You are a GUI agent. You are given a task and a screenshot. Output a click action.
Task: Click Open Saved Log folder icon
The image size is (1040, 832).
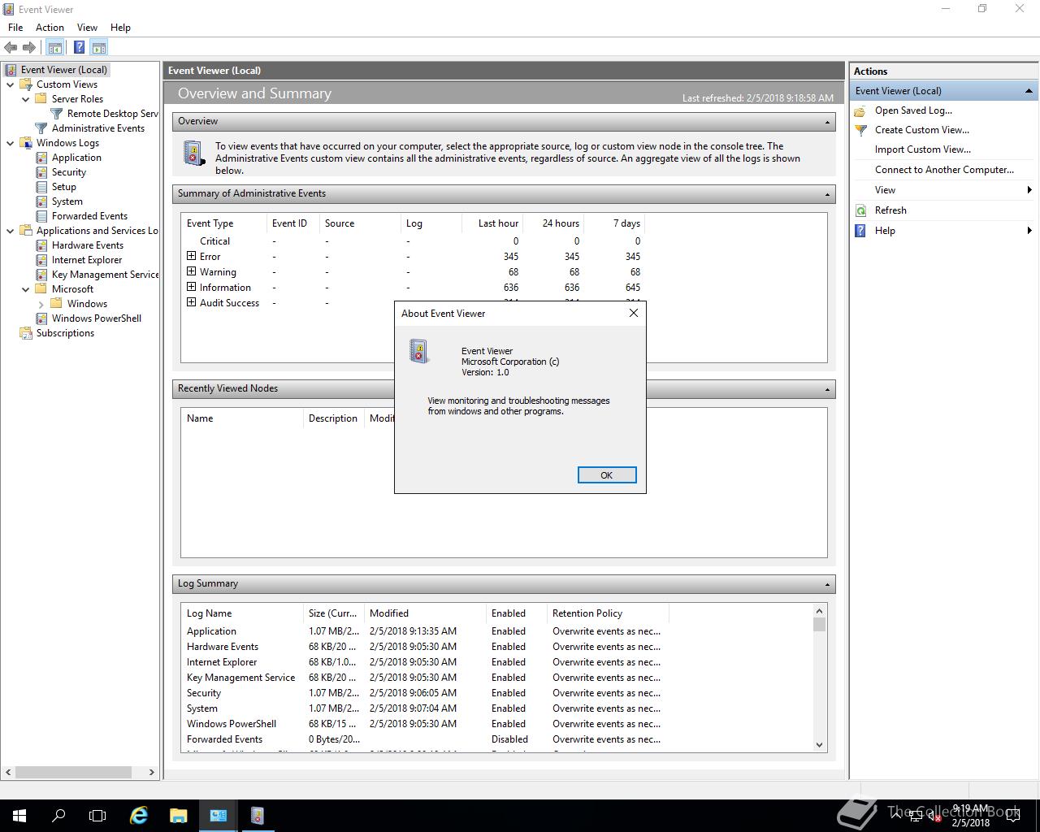click(x=861, y=110)
